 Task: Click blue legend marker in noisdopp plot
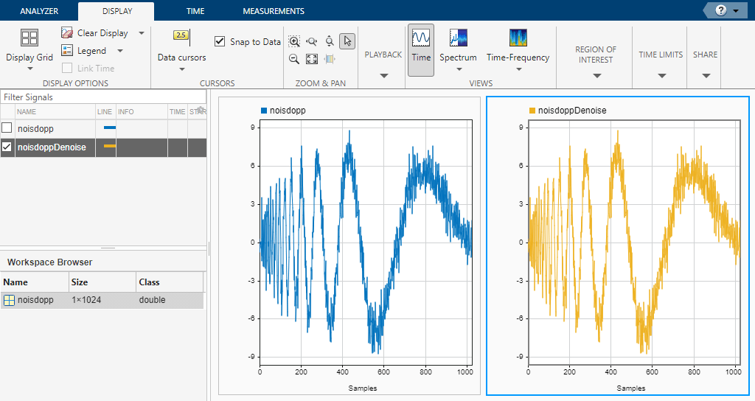(264, 111)
